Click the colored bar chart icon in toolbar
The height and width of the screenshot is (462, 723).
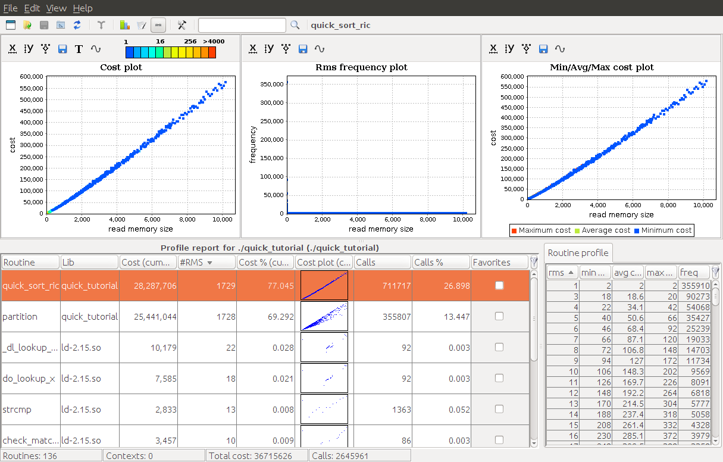click(124, 25)
